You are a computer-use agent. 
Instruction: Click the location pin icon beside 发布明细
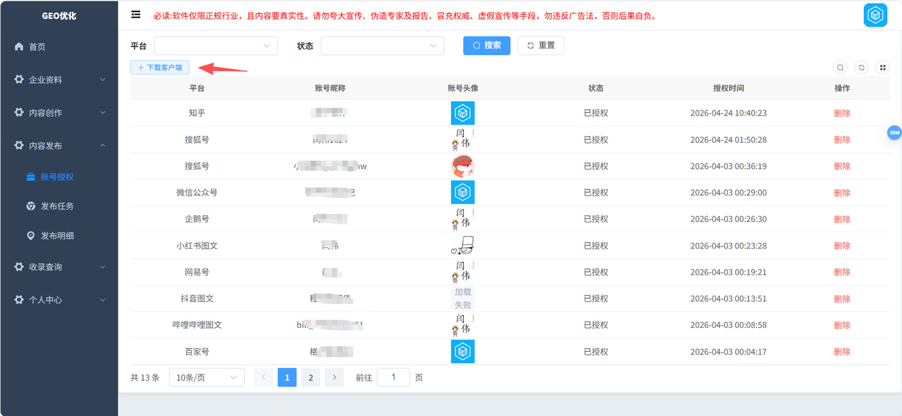31,236
